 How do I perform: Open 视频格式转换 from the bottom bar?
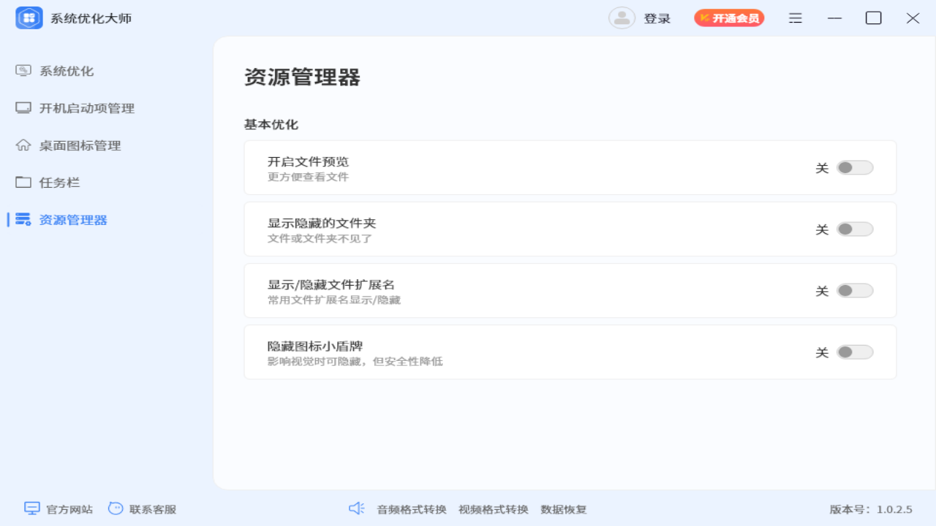pos(492,509)
